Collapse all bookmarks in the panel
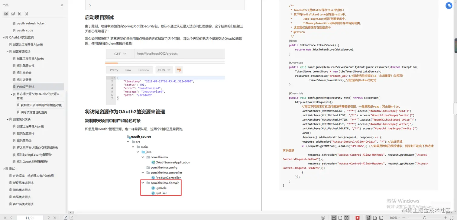This screenshot has height=220, width=457. (13, 14)
